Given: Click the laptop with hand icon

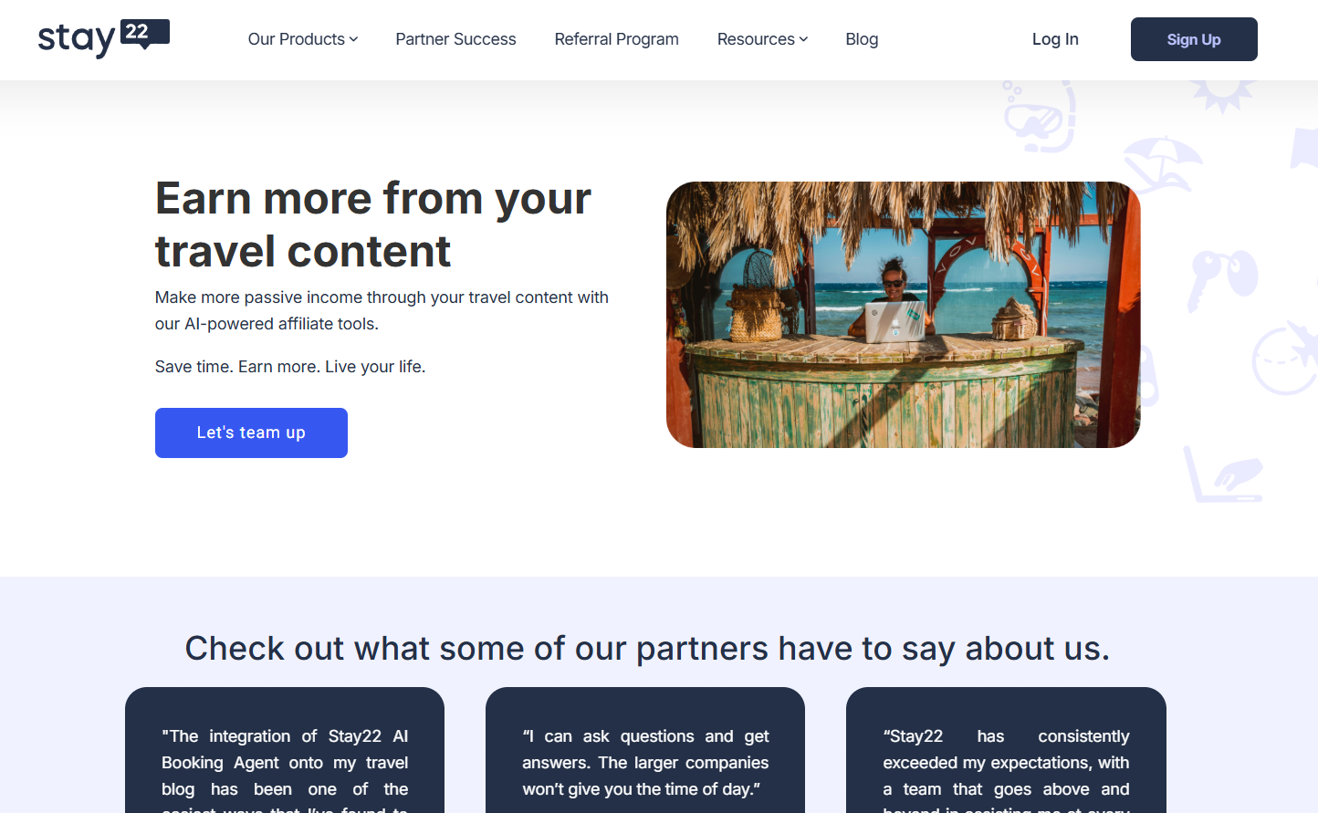Looking at the screenshot, I should pos(1223,475).
